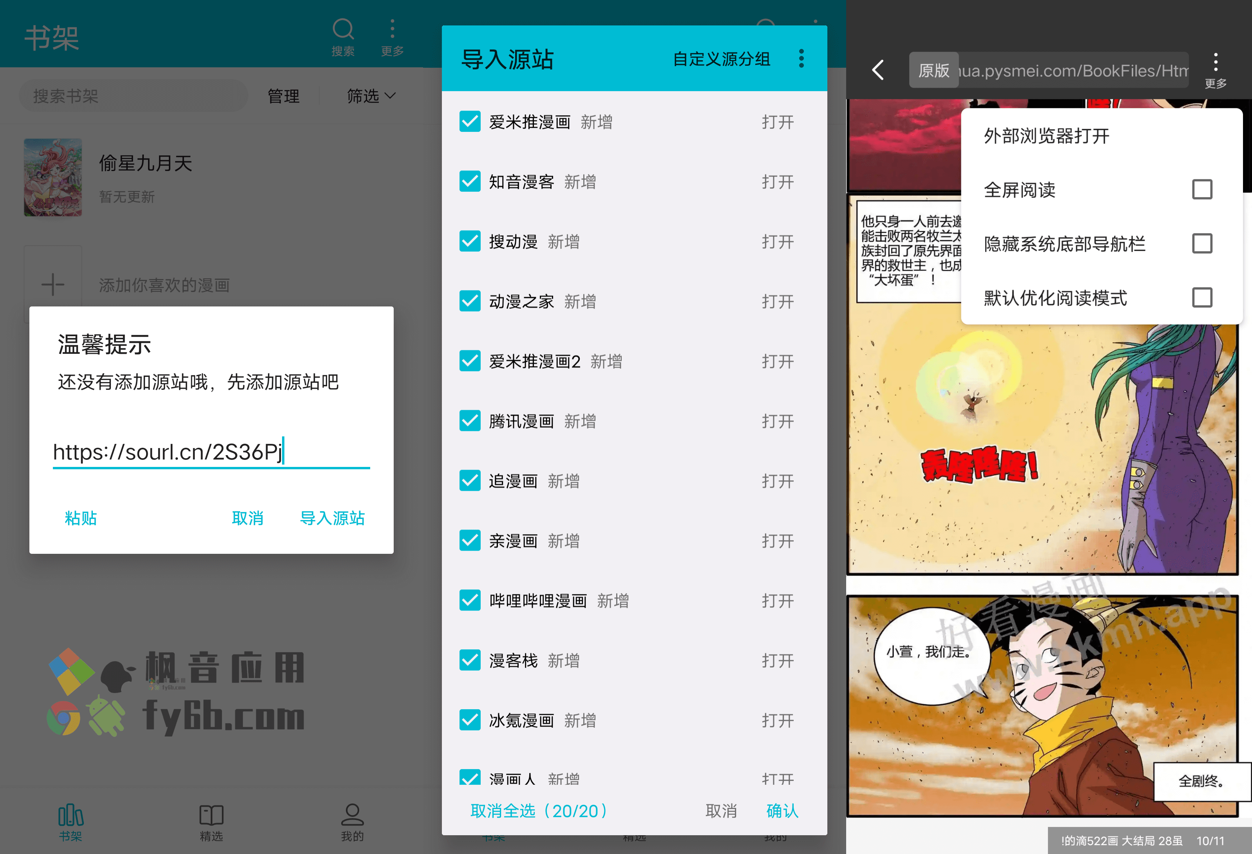The image size is (1252, 854).
Task: Click 导入源站 button in dialog
Action: (333, 518)
